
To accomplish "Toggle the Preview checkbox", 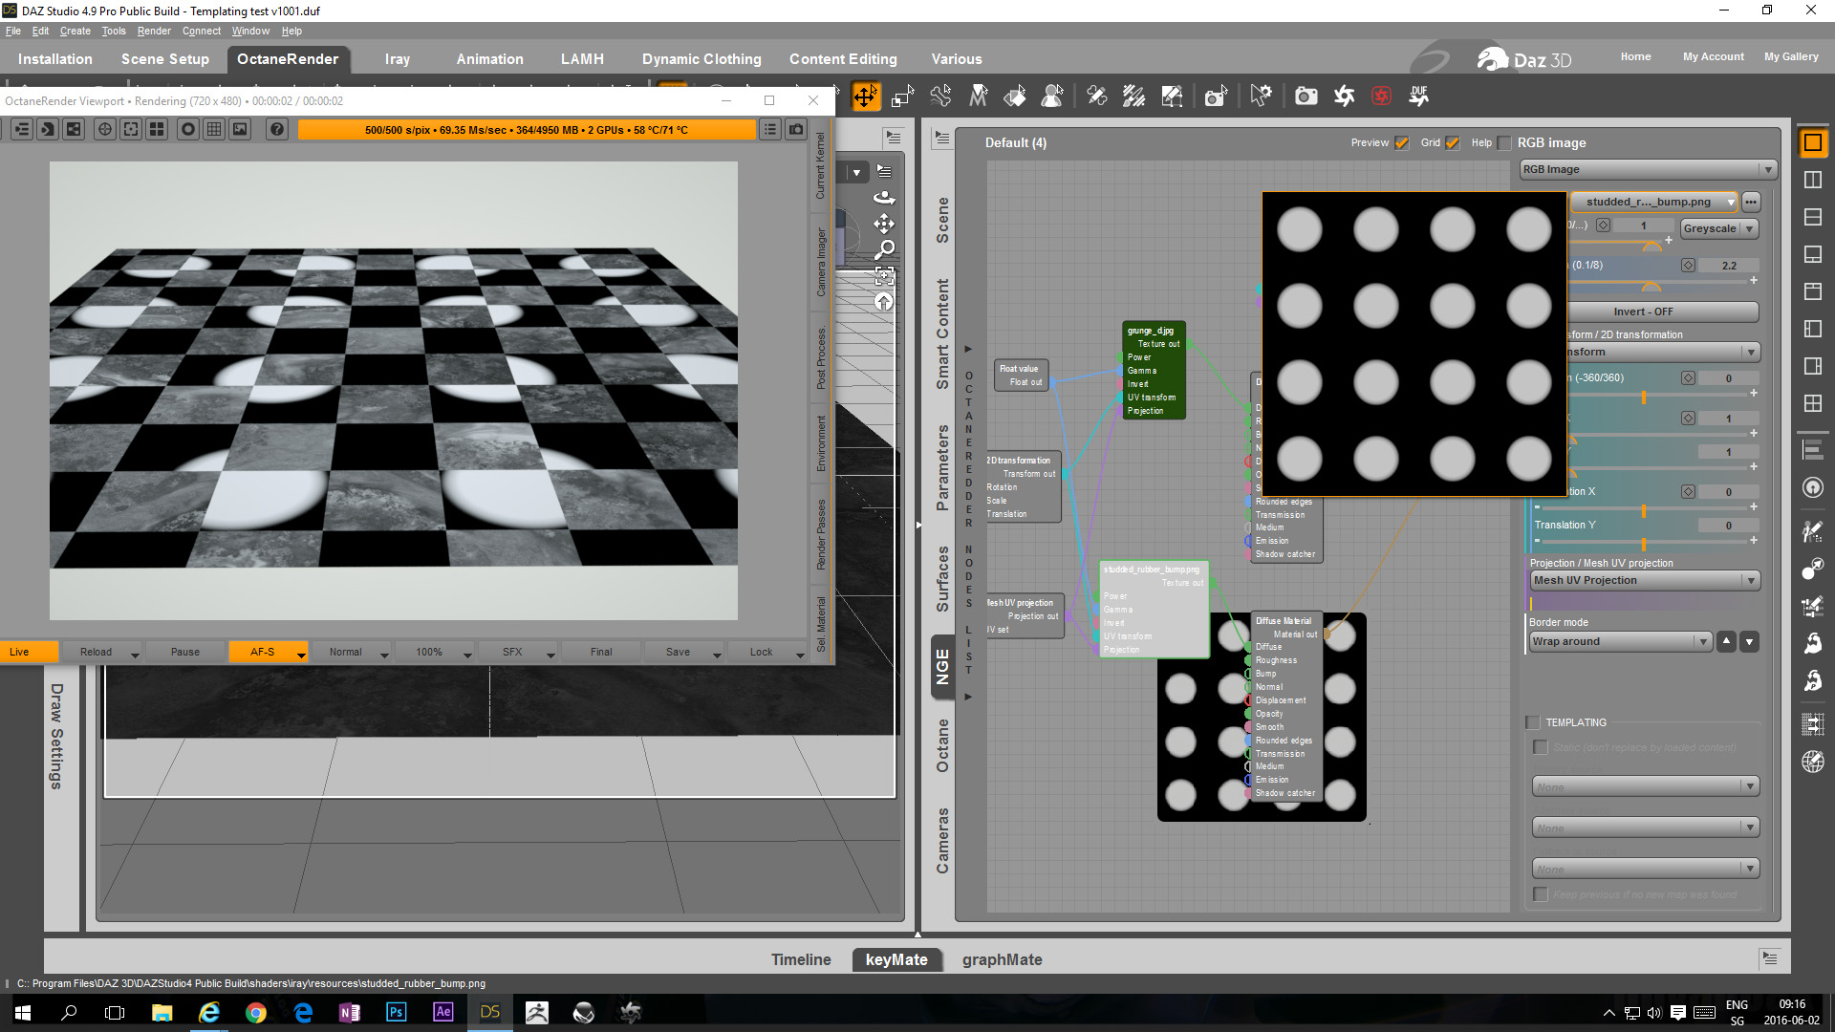I will click(x=1402, y=142).
